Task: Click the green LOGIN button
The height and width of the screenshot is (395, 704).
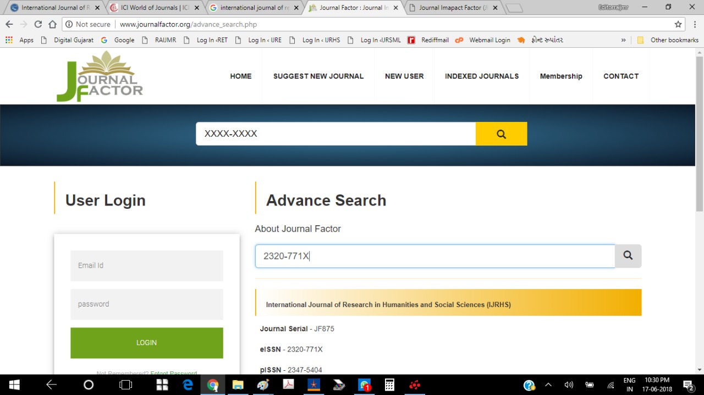Action: pyautogui.click(x=147, y=343)
